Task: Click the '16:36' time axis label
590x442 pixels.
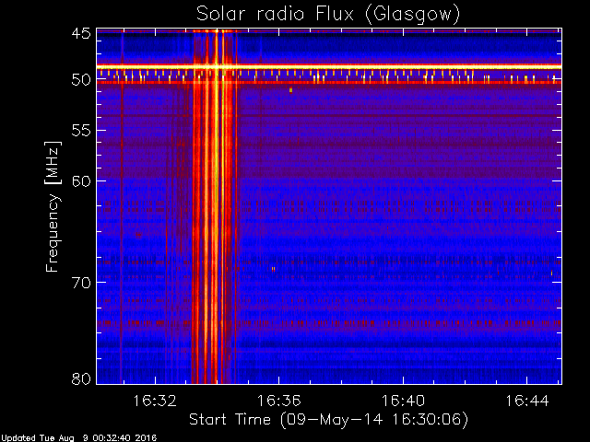Action: point(278,401)
